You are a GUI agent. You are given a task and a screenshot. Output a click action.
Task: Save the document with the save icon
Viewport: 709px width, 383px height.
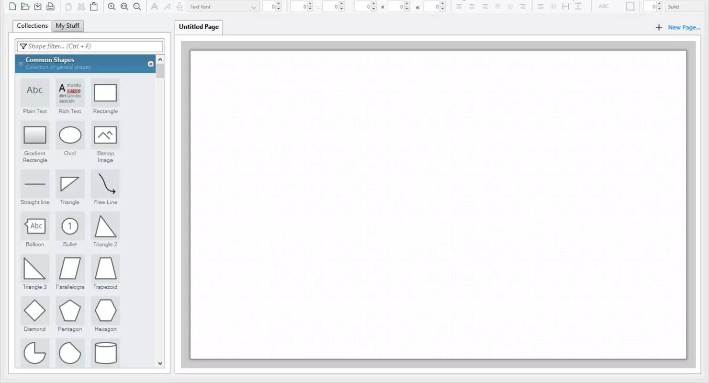coord(38,7)
